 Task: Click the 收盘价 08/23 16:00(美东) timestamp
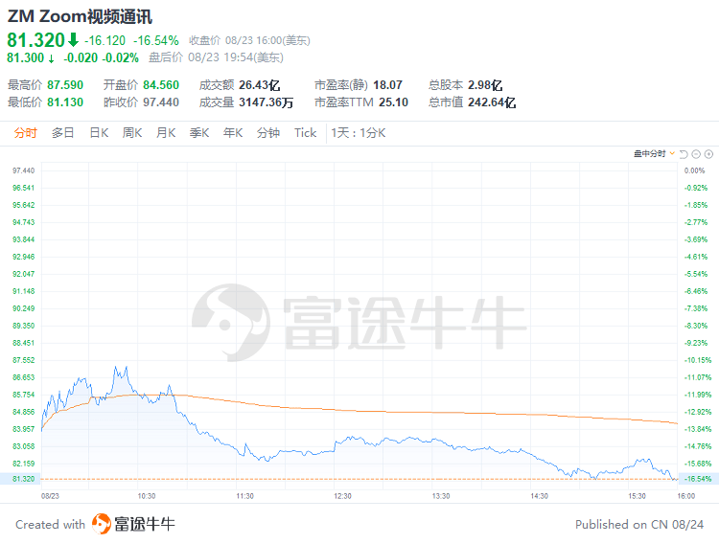click(249, 41)
